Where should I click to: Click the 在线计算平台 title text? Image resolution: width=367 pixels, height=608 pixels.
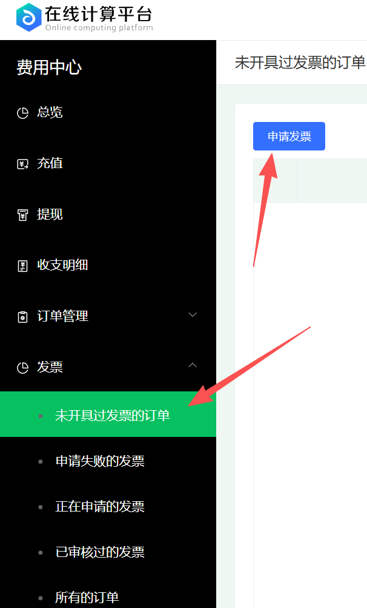(x=98, y=13)
